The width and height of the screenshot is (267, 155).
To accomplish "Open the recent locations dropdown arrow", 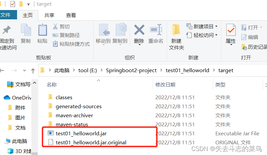I will 25,70.
